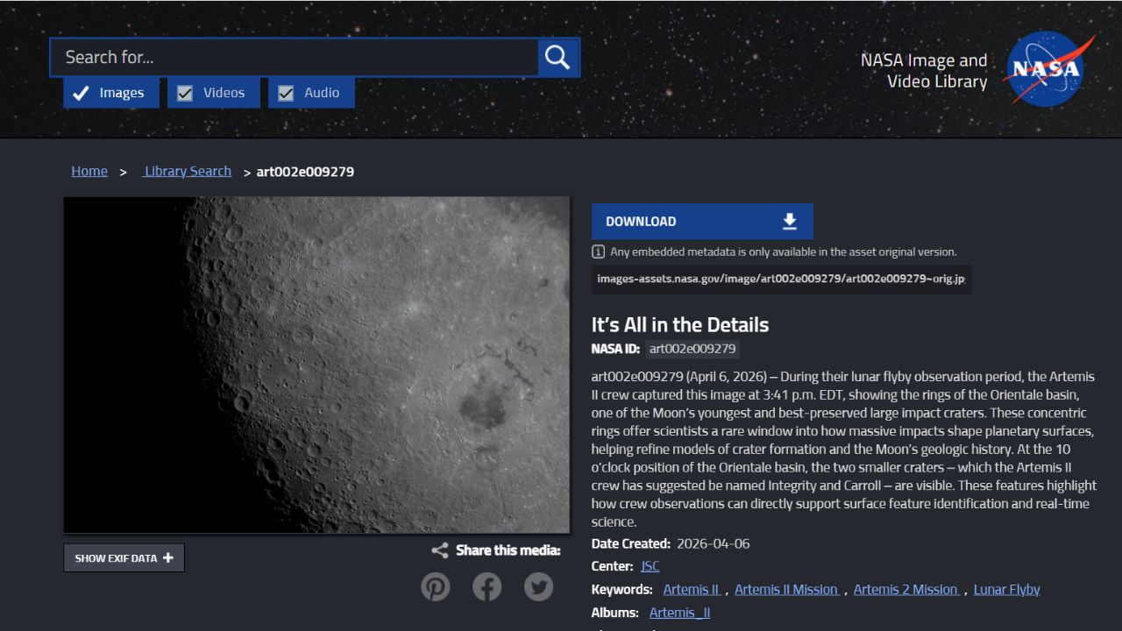This screenshot has height=631, width=1122.
Task: Select the Lunar Flyby keyword
Action: click(x=1006, y=590)
